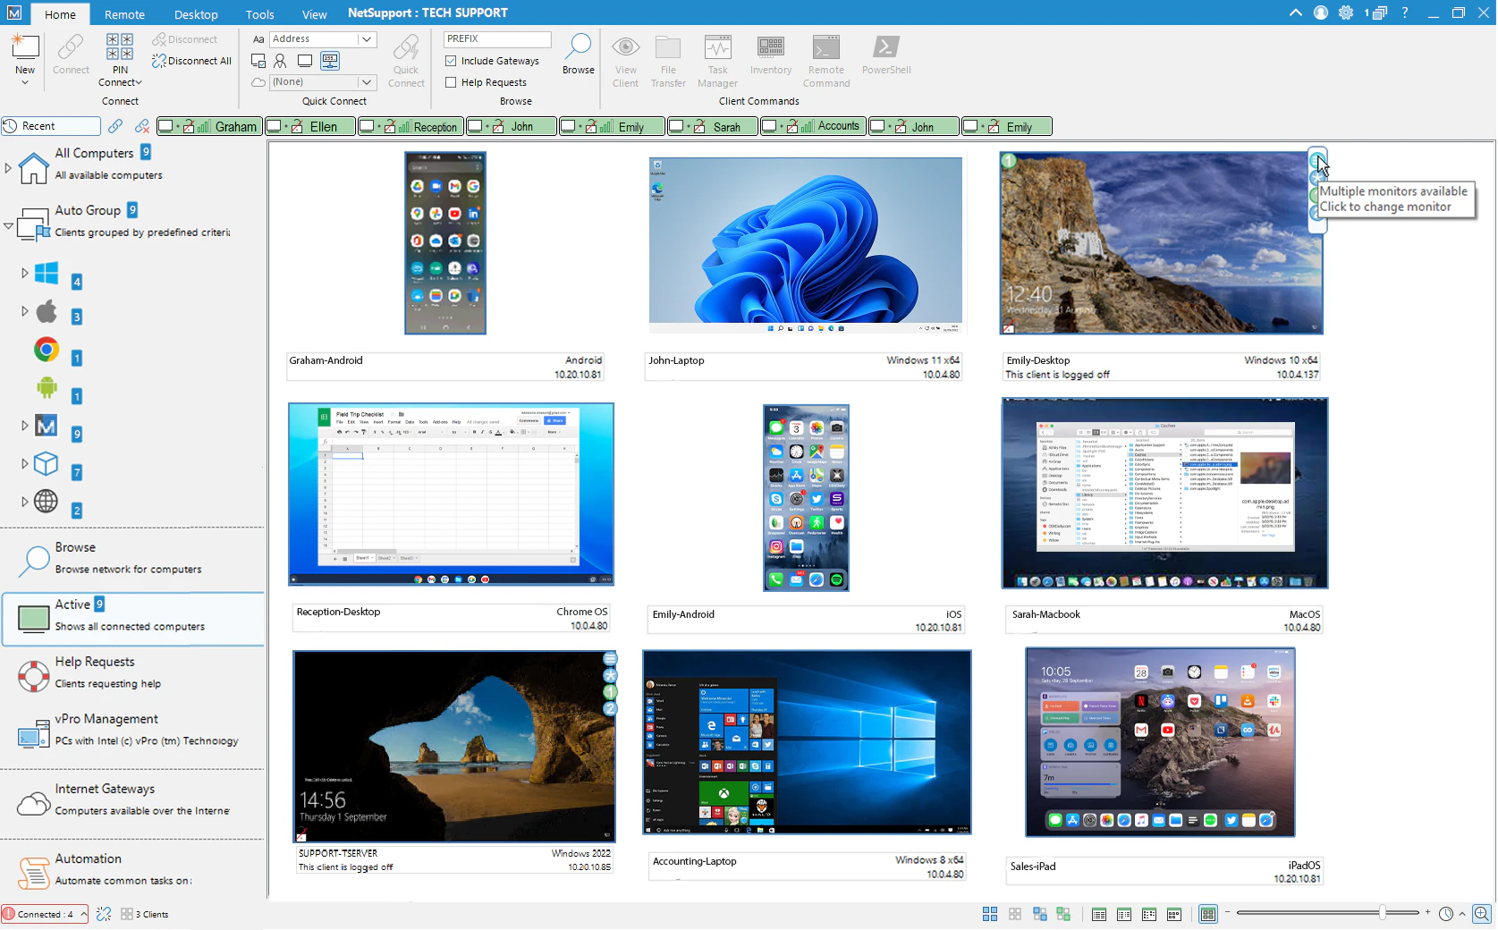Launch Task Manager client command
This screenshot has width=1498, height=930.
point(717,59)
